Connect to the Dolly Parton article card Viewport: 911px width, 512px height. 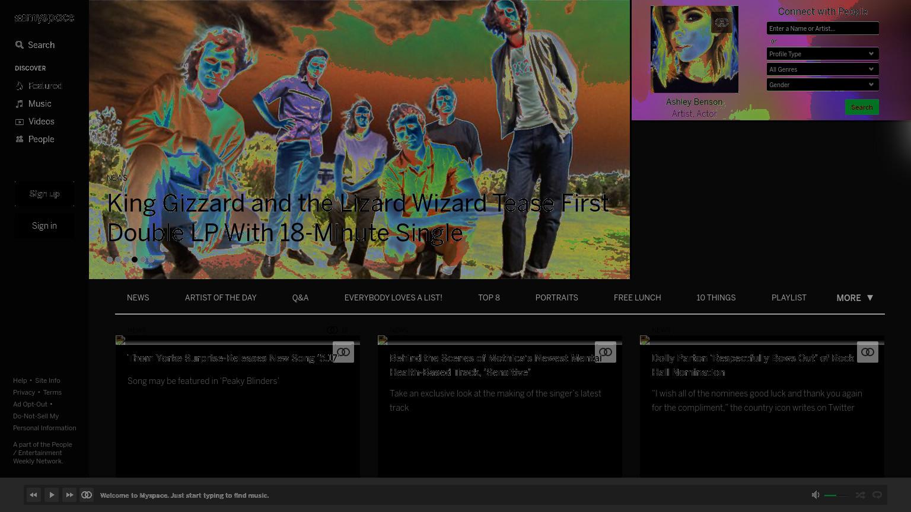(x=868, y=352)
